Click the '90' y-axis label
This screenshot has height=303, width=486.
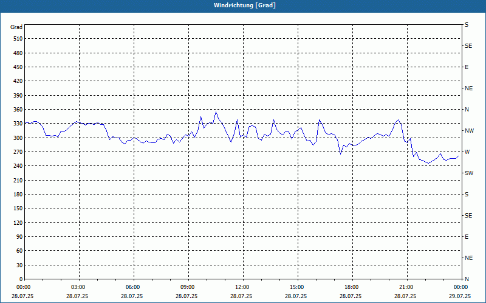19,237
